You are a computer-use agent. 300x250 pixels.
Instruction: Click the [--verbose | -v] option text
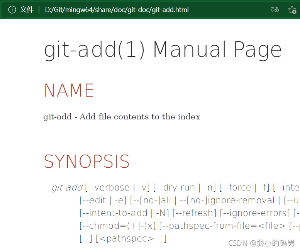tap(117, 187)
